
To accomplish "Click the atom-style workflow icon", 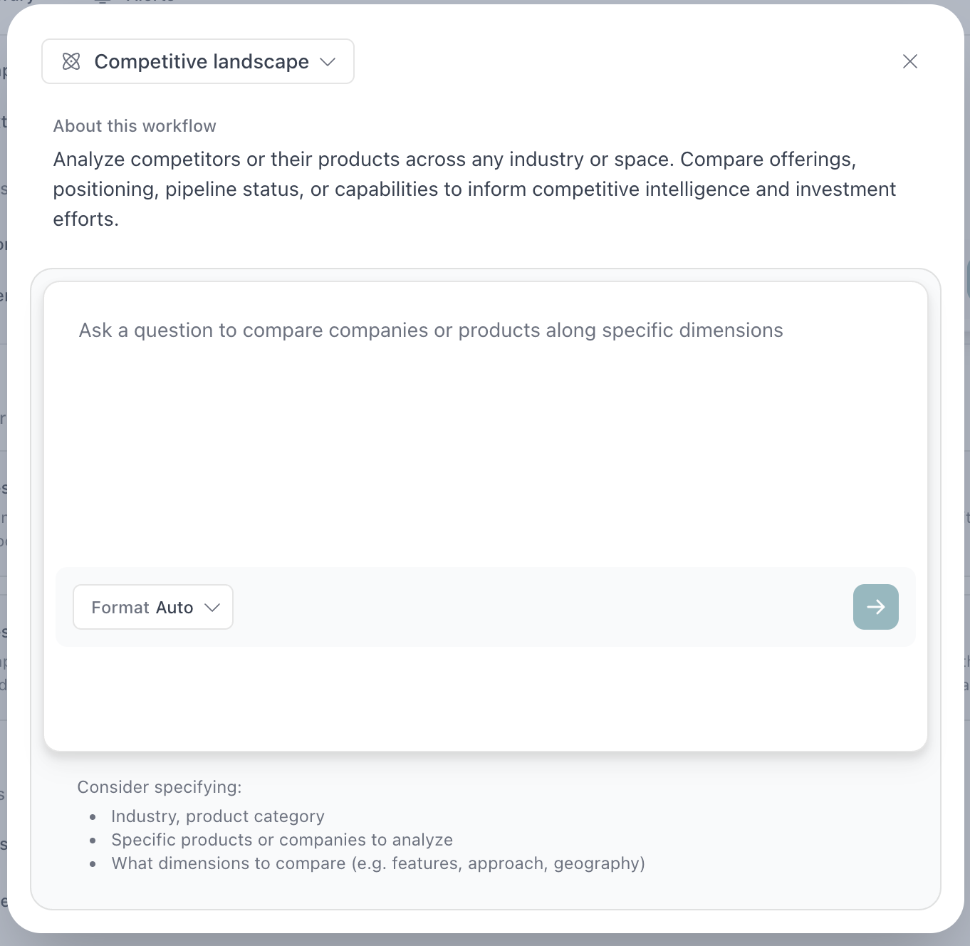I will (x=71, y=62).
